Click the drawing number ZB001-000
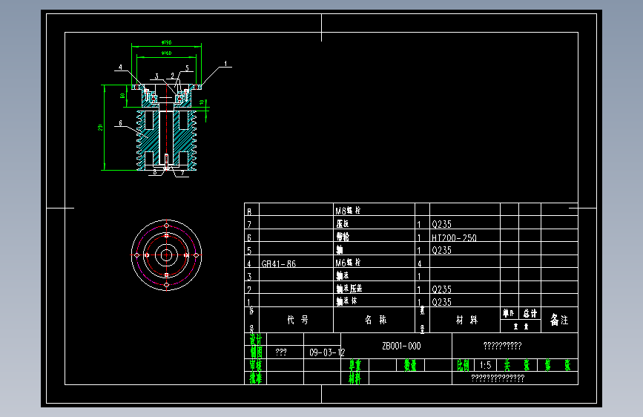This screenshot has width=643, height=417. coord(401,346)
